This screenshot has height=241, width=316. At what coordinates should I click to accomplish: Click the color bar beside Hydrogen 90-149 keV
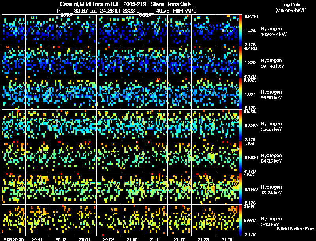(x=240, y=62)
